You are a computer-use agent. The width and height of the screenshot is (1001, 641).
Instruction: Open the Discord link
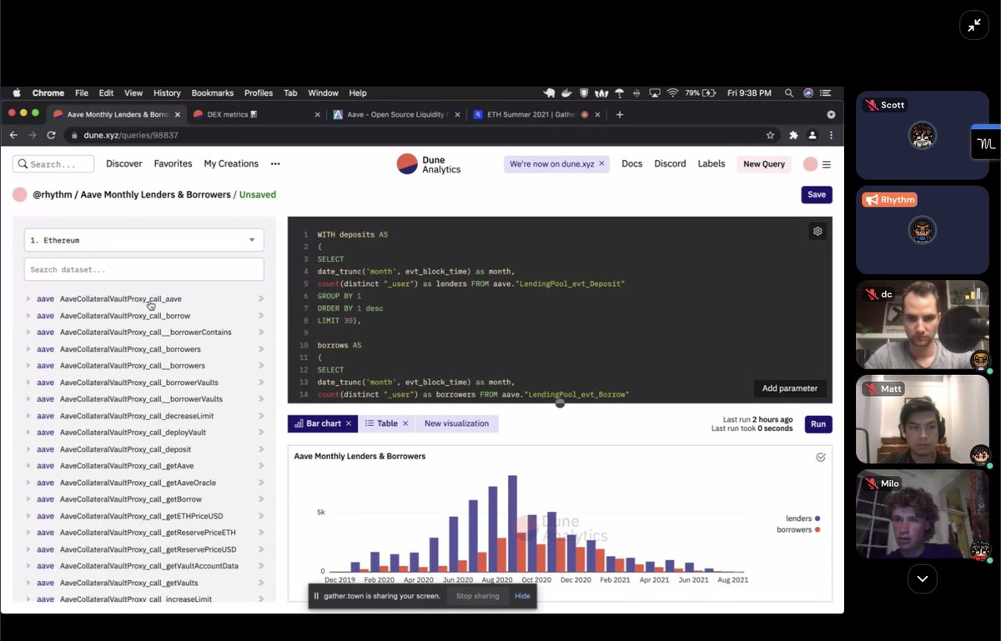pos(670,164)
